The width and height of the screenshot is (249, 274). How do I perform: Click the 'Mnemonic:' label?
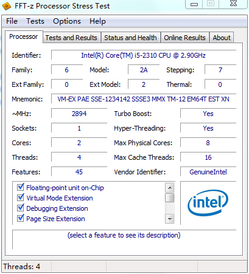(x=27, y=99)
